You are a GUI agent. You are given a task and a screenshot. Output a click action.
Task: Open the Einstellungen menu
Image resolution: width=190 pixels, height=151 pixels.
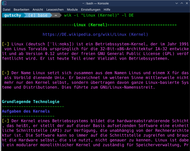(x=91, y=10)
